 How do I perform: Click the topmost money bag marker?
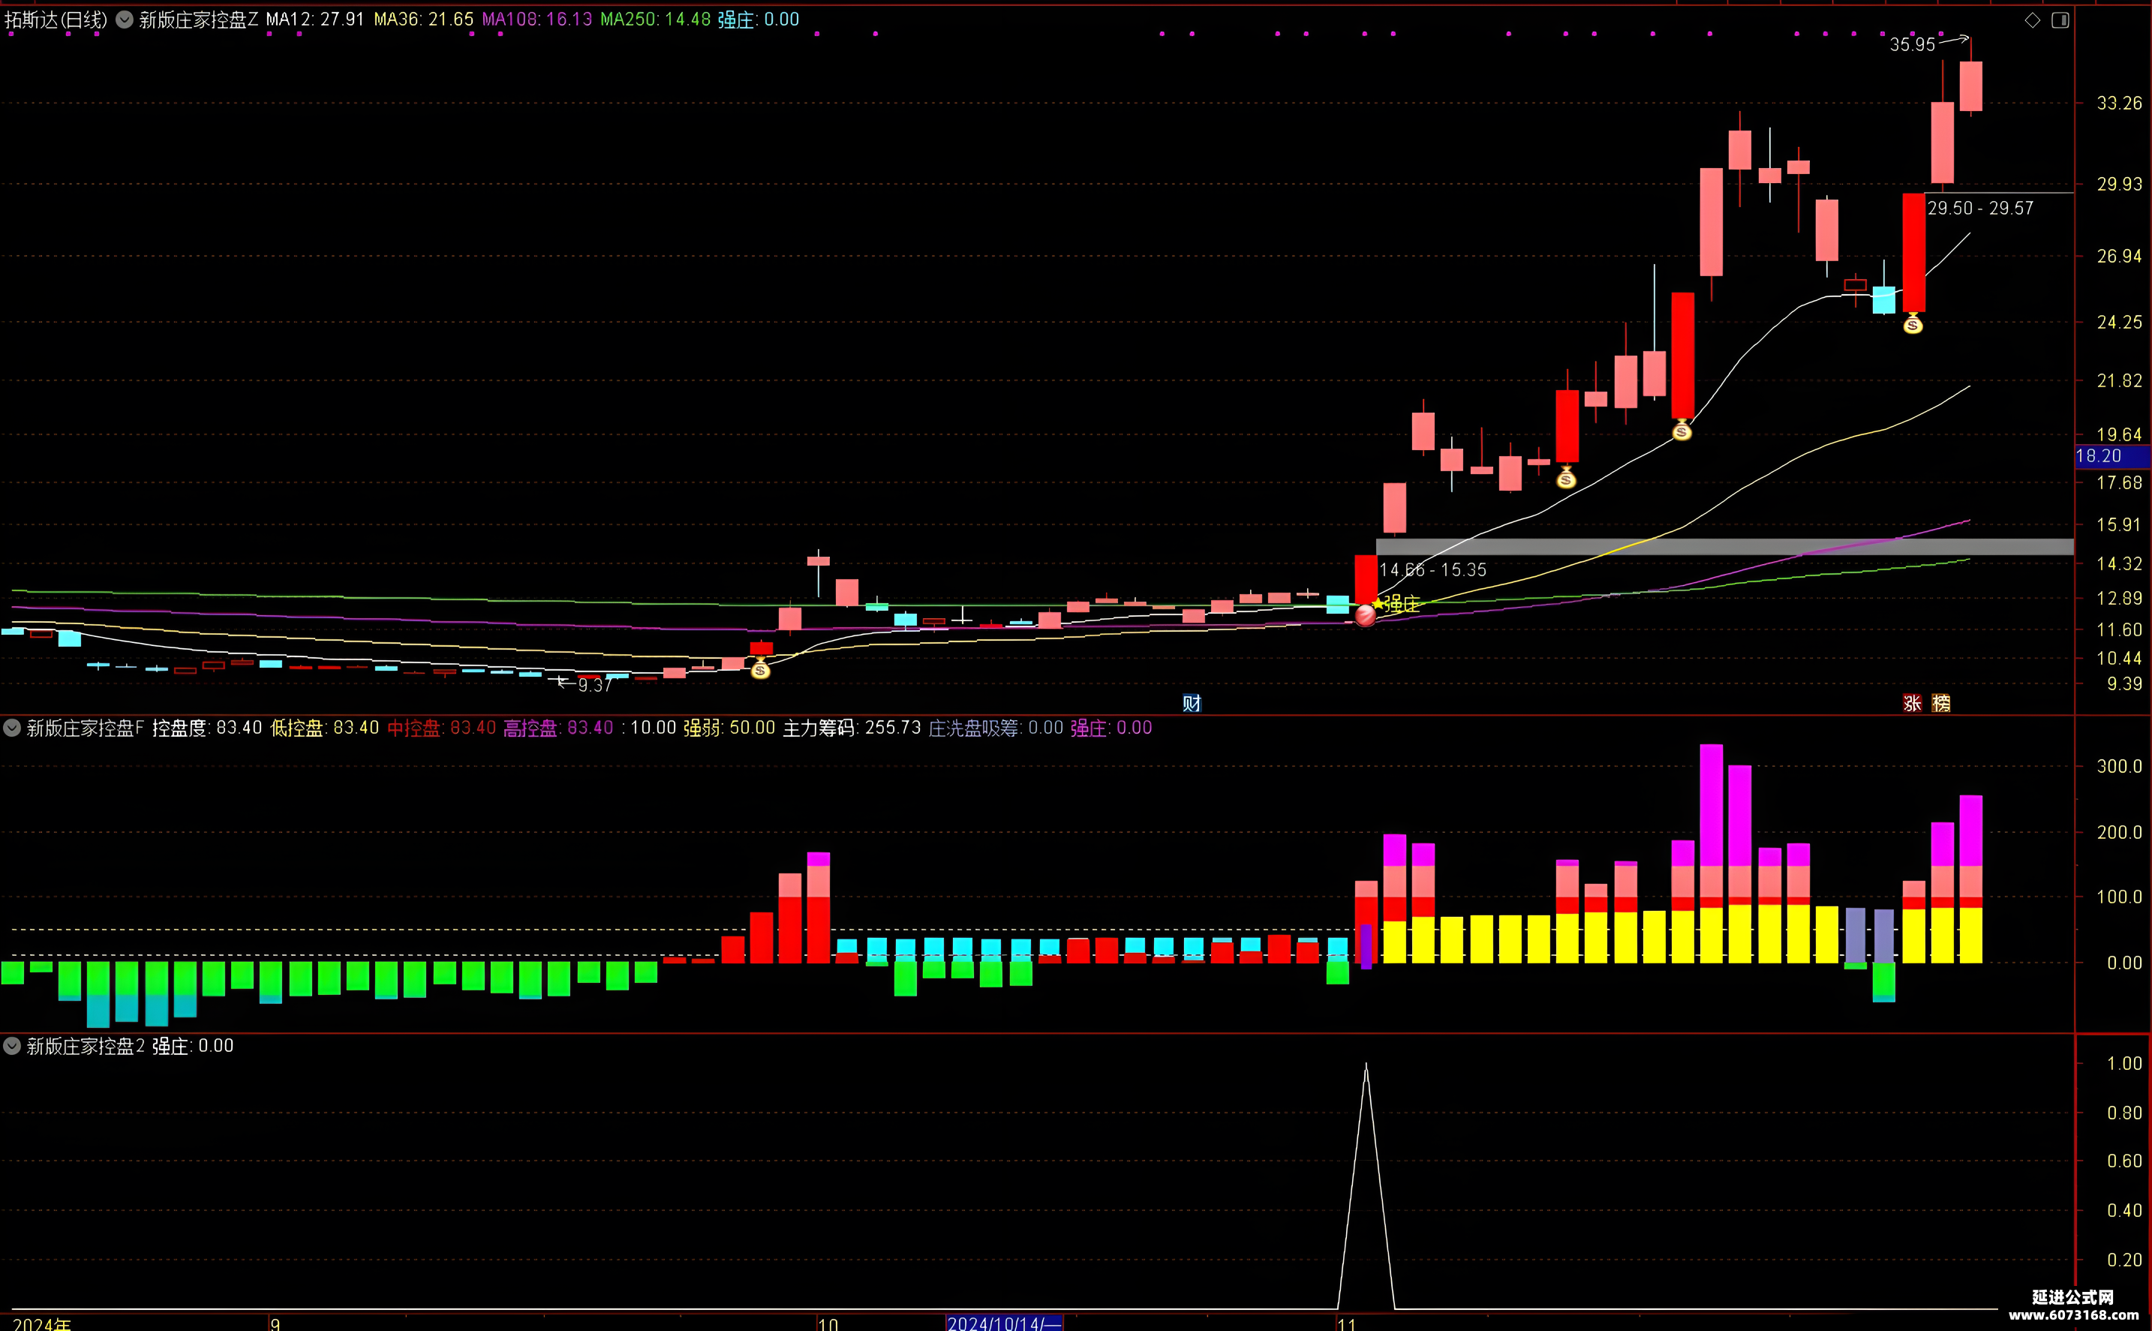(1913, 324)
